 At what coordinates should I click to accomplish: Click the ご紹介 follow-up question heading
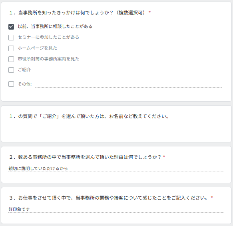(x=89, y=116)
